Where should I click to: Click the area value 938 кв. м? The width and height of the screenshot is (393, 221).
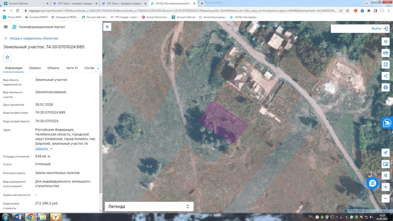(x=43, y=156)
